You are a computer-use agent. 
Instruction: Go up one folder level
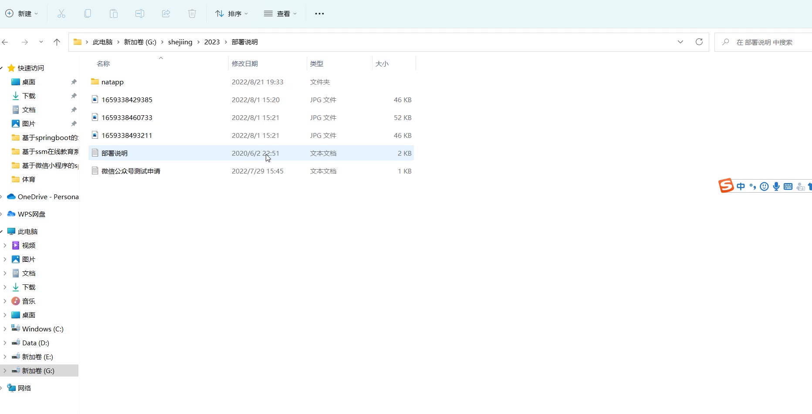click(x=57, y=42)
